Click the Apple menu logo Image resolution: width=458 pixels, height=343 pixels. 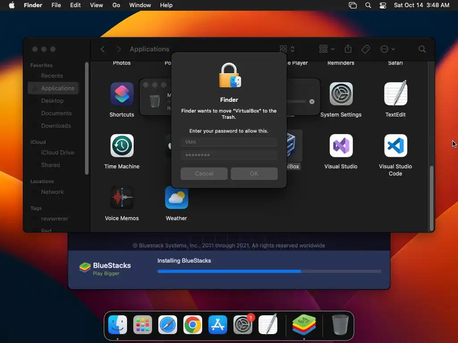click(x=12, y=5)
